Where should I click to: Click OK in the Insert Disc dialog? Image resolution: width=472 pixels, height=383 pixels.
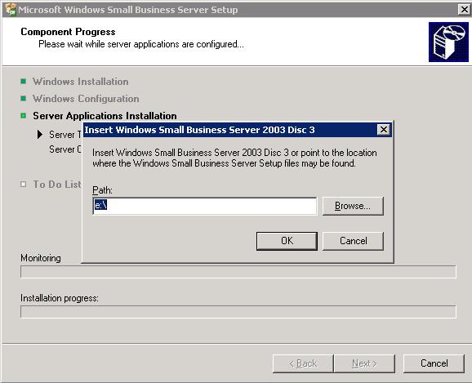(287, 241)
